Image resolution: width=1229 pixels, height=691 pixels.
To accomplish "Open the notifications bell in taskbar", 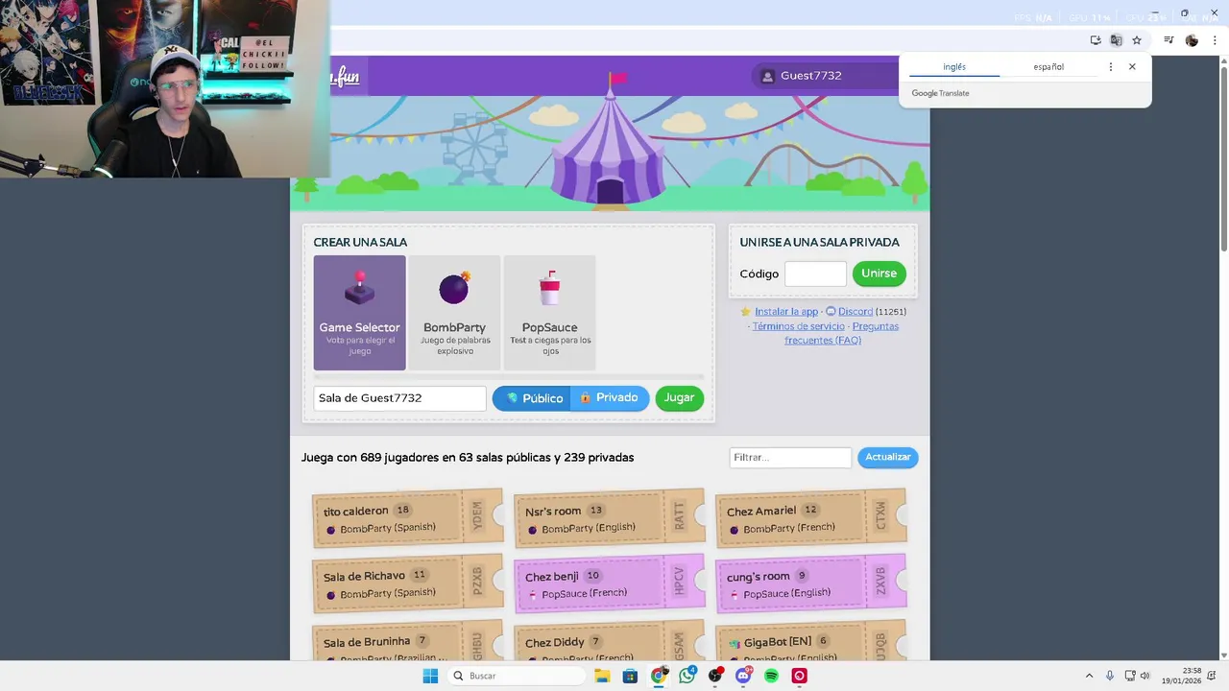I will [1212, 676].
